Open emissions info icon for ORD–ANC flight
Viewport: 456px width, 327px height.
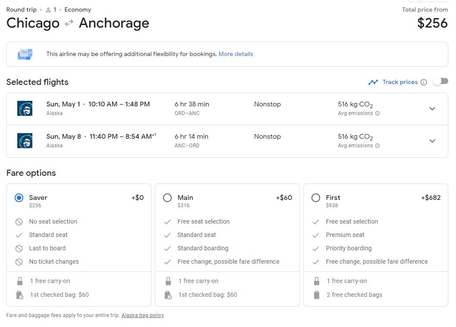(x=377, y=113)
